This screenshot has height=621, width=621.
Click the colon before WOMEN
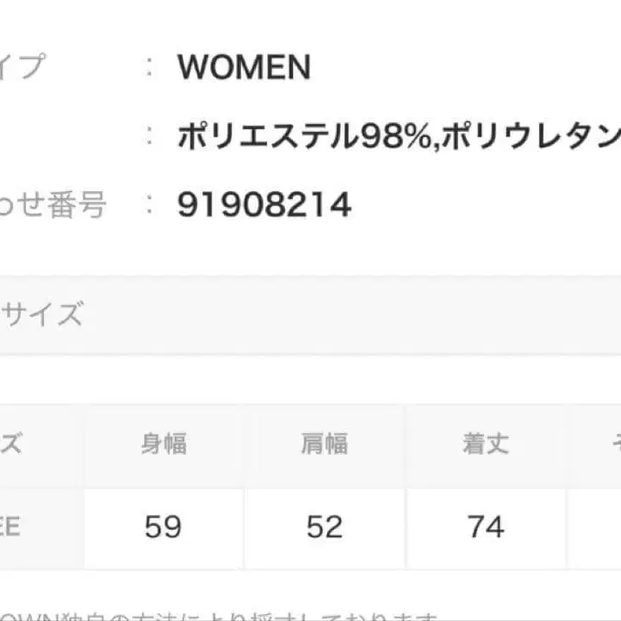[152, 68]
